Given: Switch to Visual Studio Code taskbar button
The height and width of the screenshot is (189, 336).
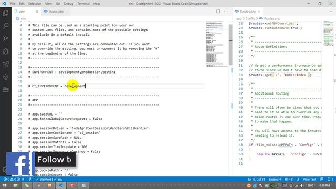Looking at the screenshot, I should (61, 185).
